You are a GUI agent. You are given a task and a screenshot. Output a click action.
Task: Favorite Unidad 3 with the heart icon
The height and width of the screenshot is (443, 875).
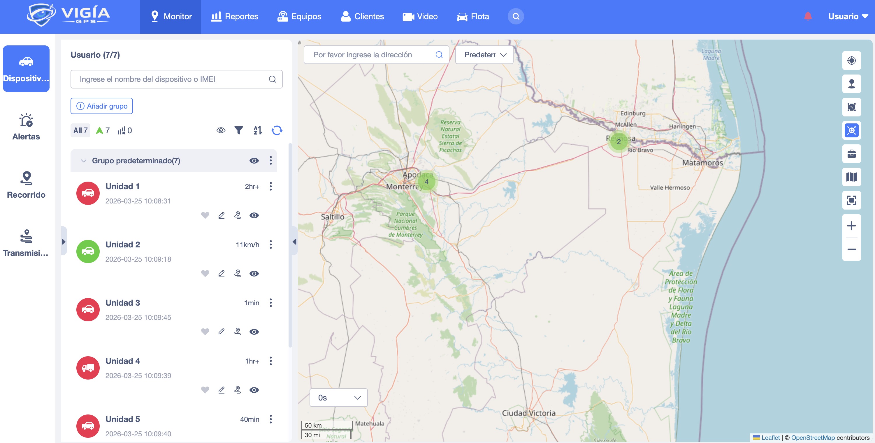tap(205, 332)
